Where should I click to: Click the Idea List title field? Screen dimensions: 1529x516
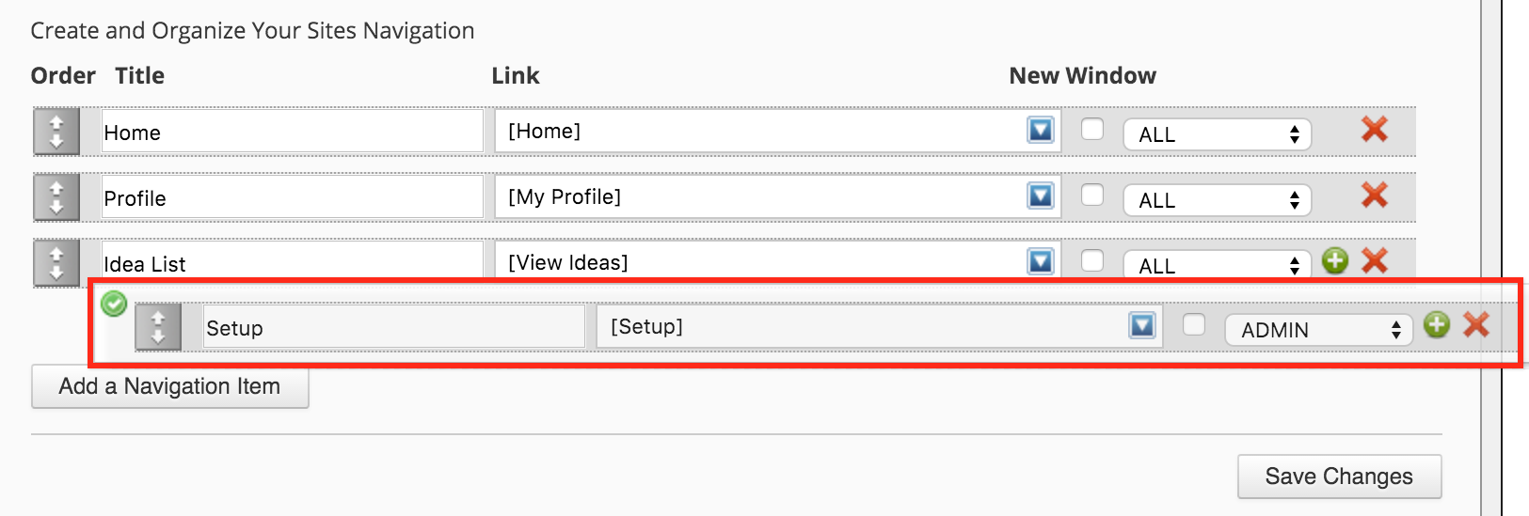tap(293, 262)
